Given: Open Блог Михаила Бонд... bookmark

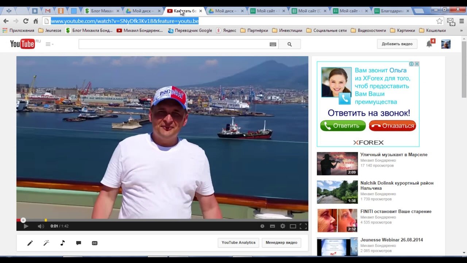Looking at the screenshot, I should (x=89, y=31).
